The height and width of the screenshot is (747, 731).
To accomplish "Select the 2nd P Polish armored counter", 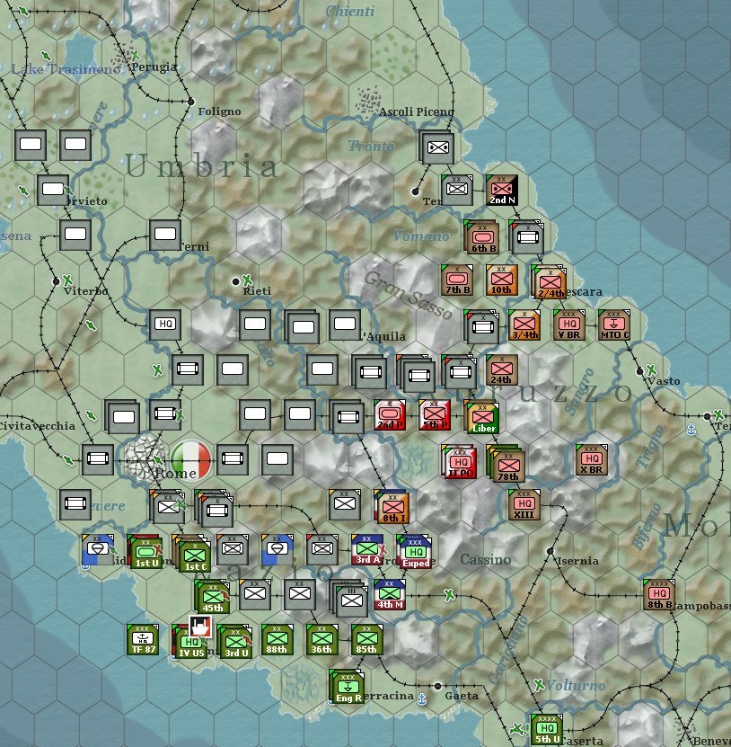I will point(390,414).
